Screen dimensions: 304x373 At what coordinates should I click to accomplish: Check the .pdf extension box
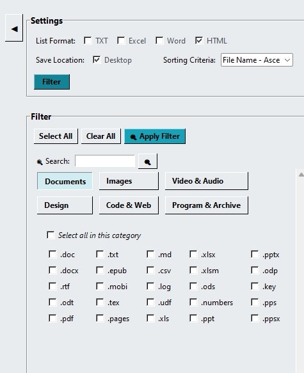52,318
